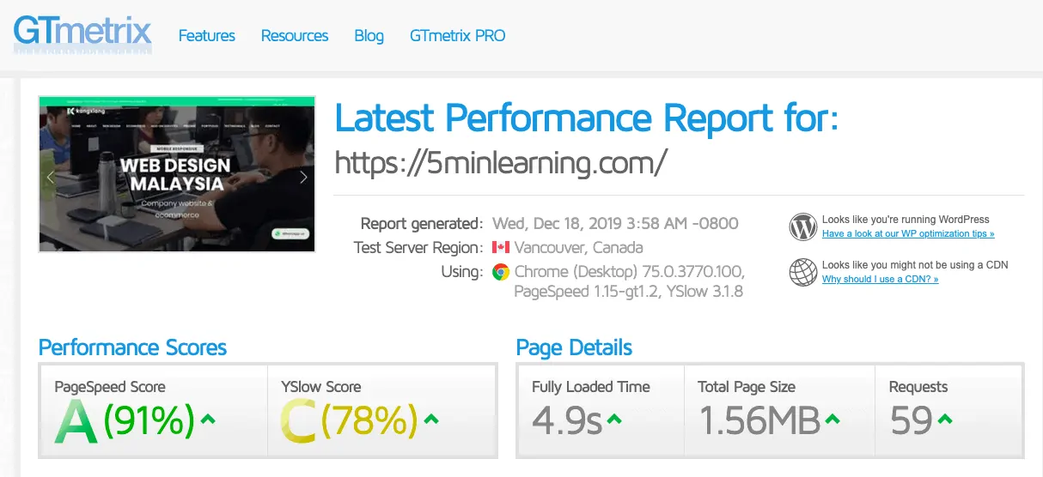The width and height of the screenshot is (1043, 477).
Task: Click the 'Total Page Size' label
Action: (x=747, y=387)
